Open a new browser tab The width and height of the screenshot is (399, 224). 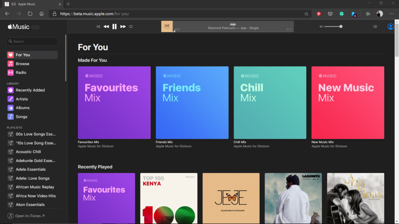click(68, 4)
